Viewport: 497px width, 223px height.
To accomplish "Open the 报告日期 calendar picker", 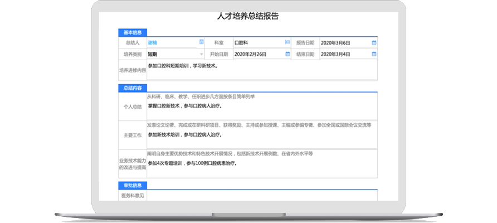I will click(374, 42).
